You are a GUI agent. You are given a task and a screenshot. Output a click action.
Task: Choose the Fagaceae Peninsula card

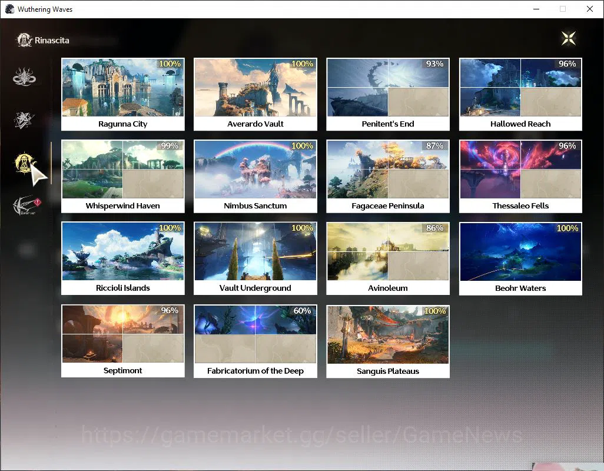(x=388, y=177)
